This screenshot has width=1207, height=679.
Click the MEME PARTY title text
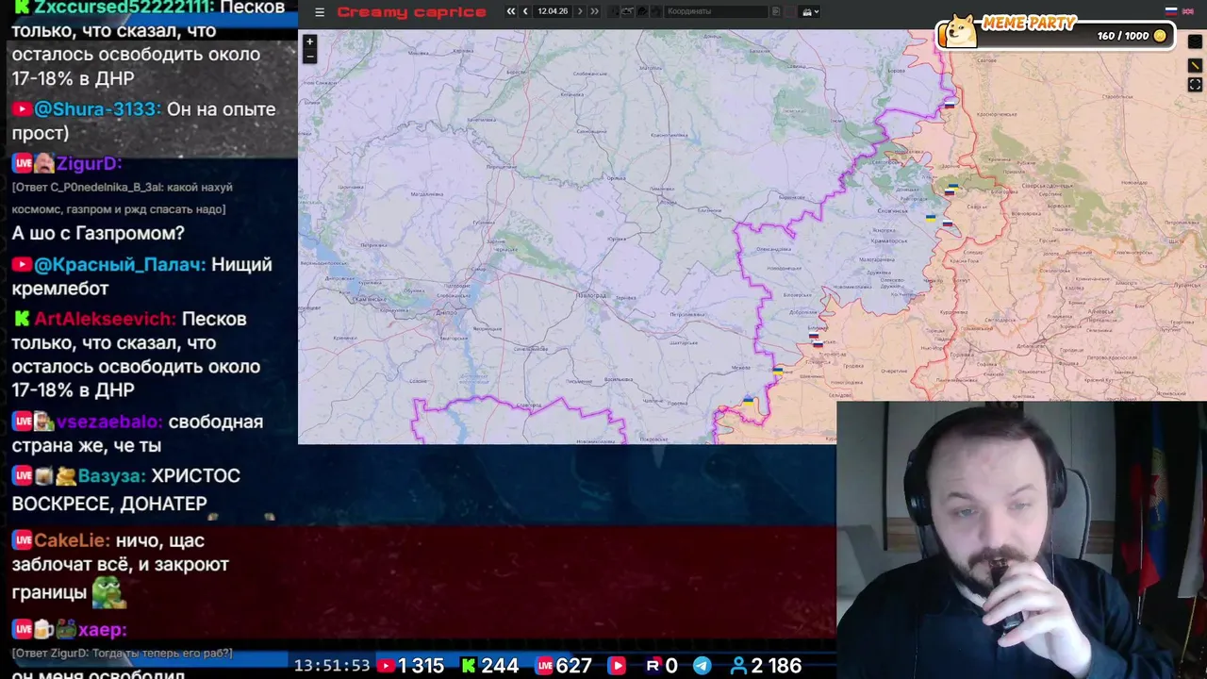pos(1029,23)
